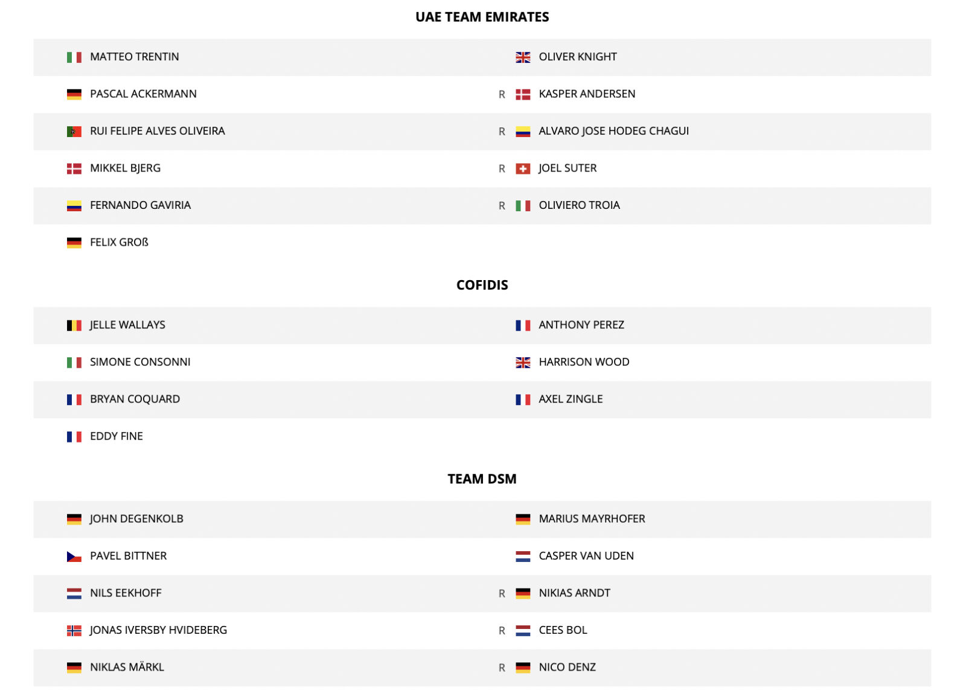Image resolution: width=966 pixels, height=699 pixels.
Task: Open Harrison Wood's rider entry
Action: tap(584, 362)
